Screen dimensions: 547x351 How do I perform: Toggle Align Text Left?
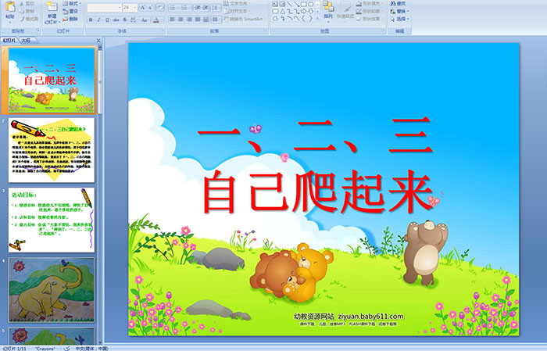tap(173, 20)
